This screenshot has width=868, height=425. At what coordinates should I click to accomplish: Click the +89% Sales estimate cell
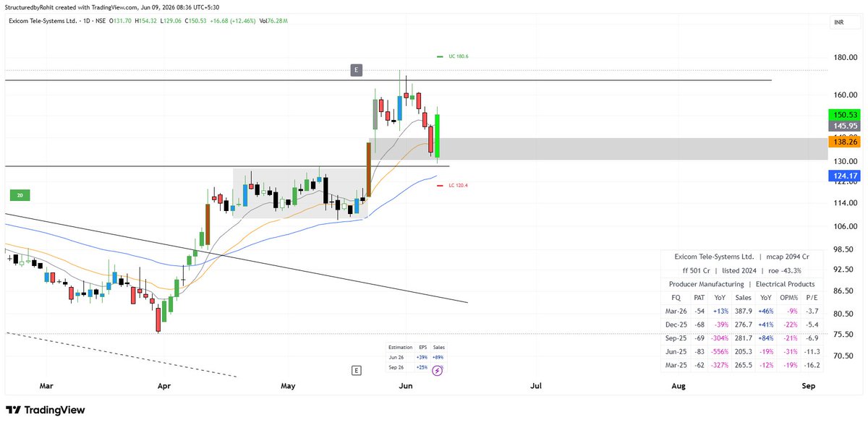pos(439,357)
